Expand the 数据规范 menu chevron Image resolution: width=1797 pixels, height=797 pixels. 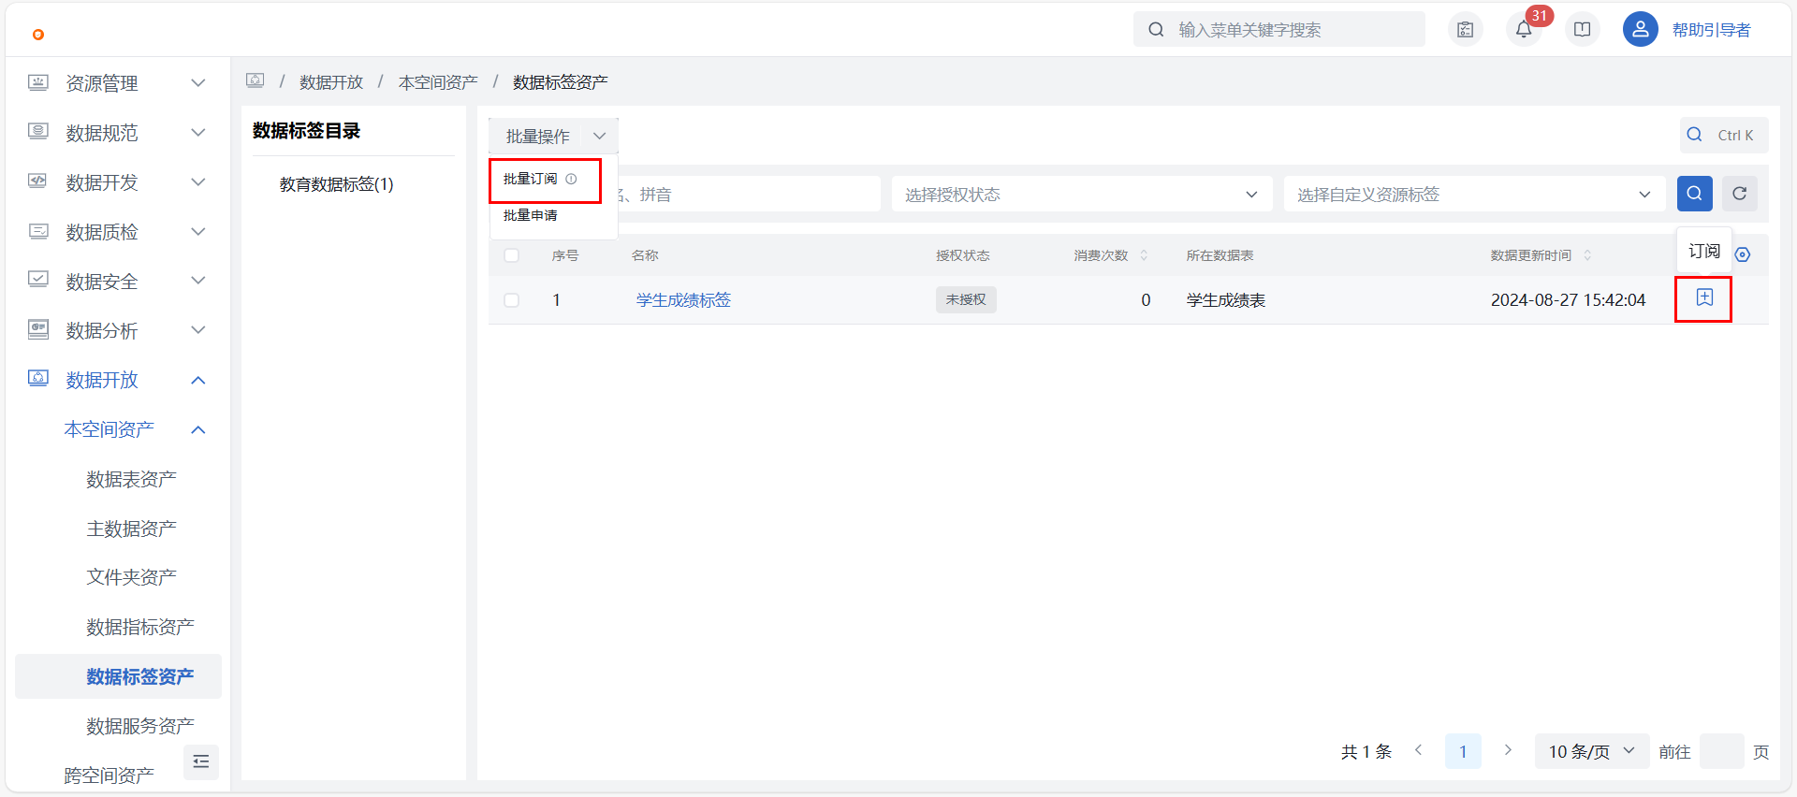(198, 132)
